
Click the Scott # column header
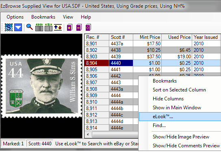(x=121, y=37)
